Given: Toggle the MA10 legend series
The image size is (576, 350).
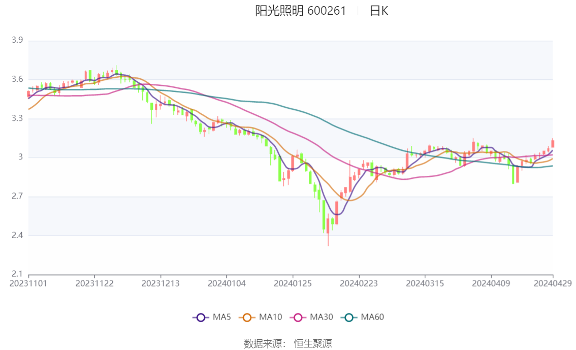Looking at the screenshot, I should click(261, 317).
